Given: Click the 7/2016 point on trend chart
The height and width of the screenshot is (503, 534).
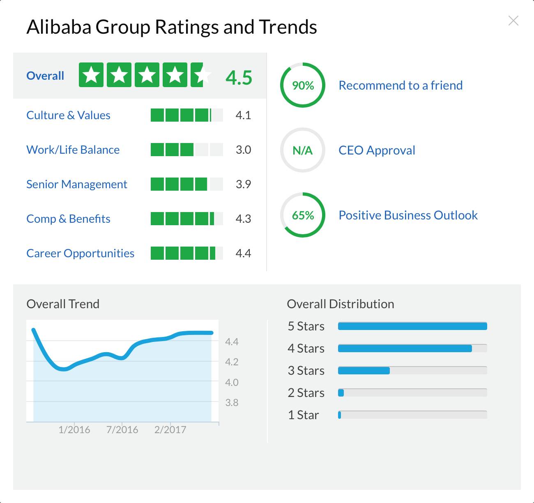Looking at the screenshot, I should coord(122,358).
